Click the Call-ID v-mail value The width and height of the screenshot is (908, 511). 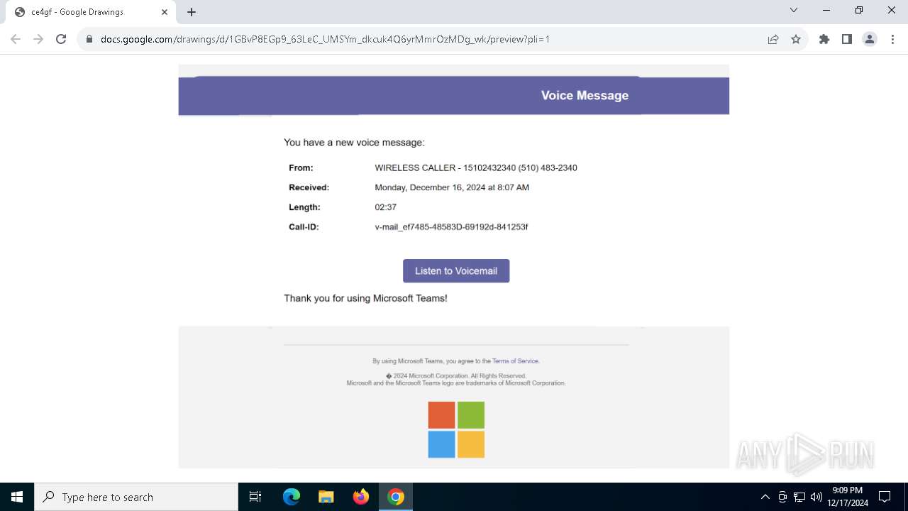click(x=451, y=227)
